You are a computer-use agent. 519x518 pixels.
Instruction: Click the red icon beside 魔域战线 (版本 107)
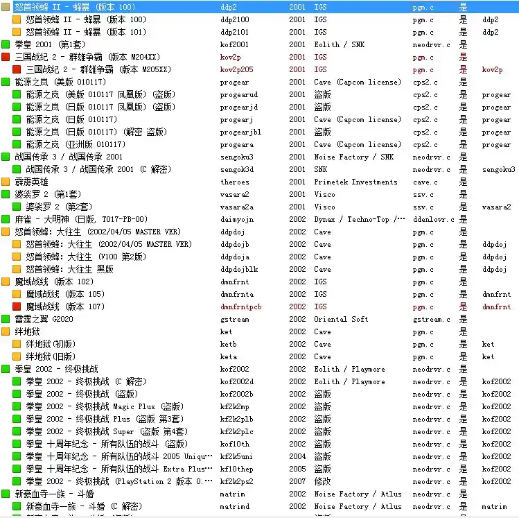[x=17, y=307]
